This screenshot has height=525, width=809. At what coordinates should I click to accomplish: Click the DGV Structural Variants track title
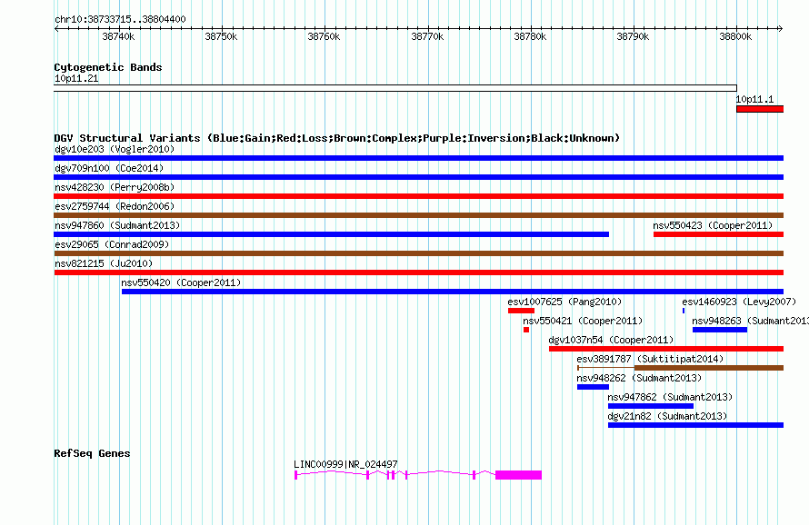tap(337, 138)
